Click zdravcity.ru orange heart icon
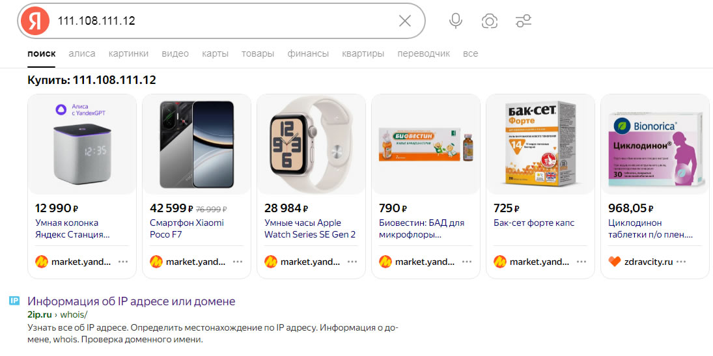This screenshot has width=713, height=356. [615, 262]
